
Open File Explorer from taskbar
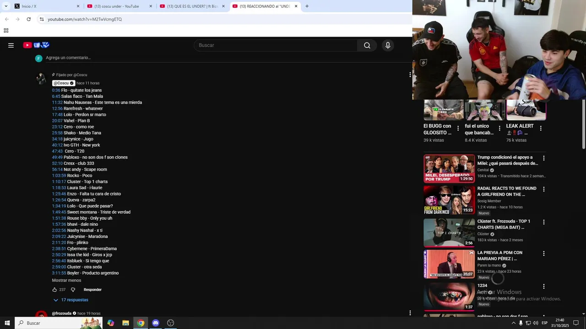125,323
